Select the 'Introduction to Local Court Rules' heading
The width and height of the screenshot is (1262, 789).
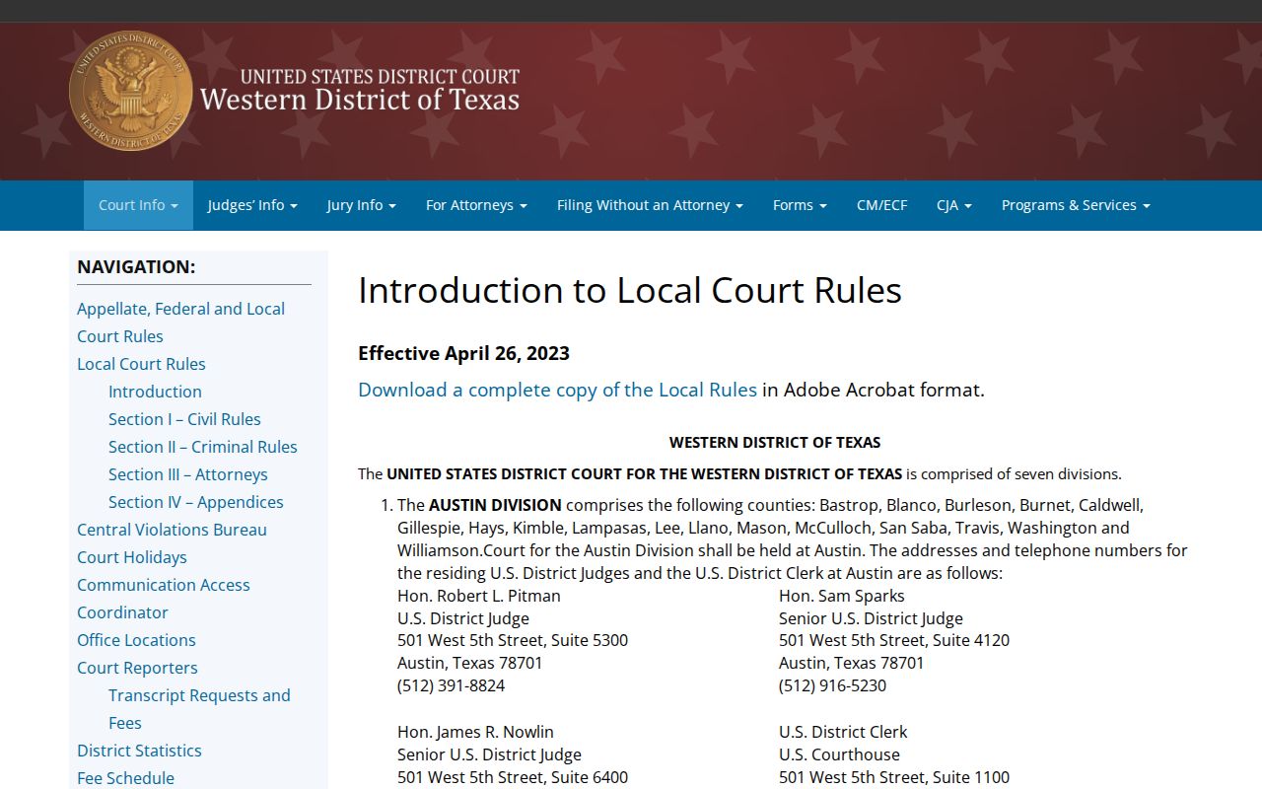pyautogui.click(x=630, y=290)
